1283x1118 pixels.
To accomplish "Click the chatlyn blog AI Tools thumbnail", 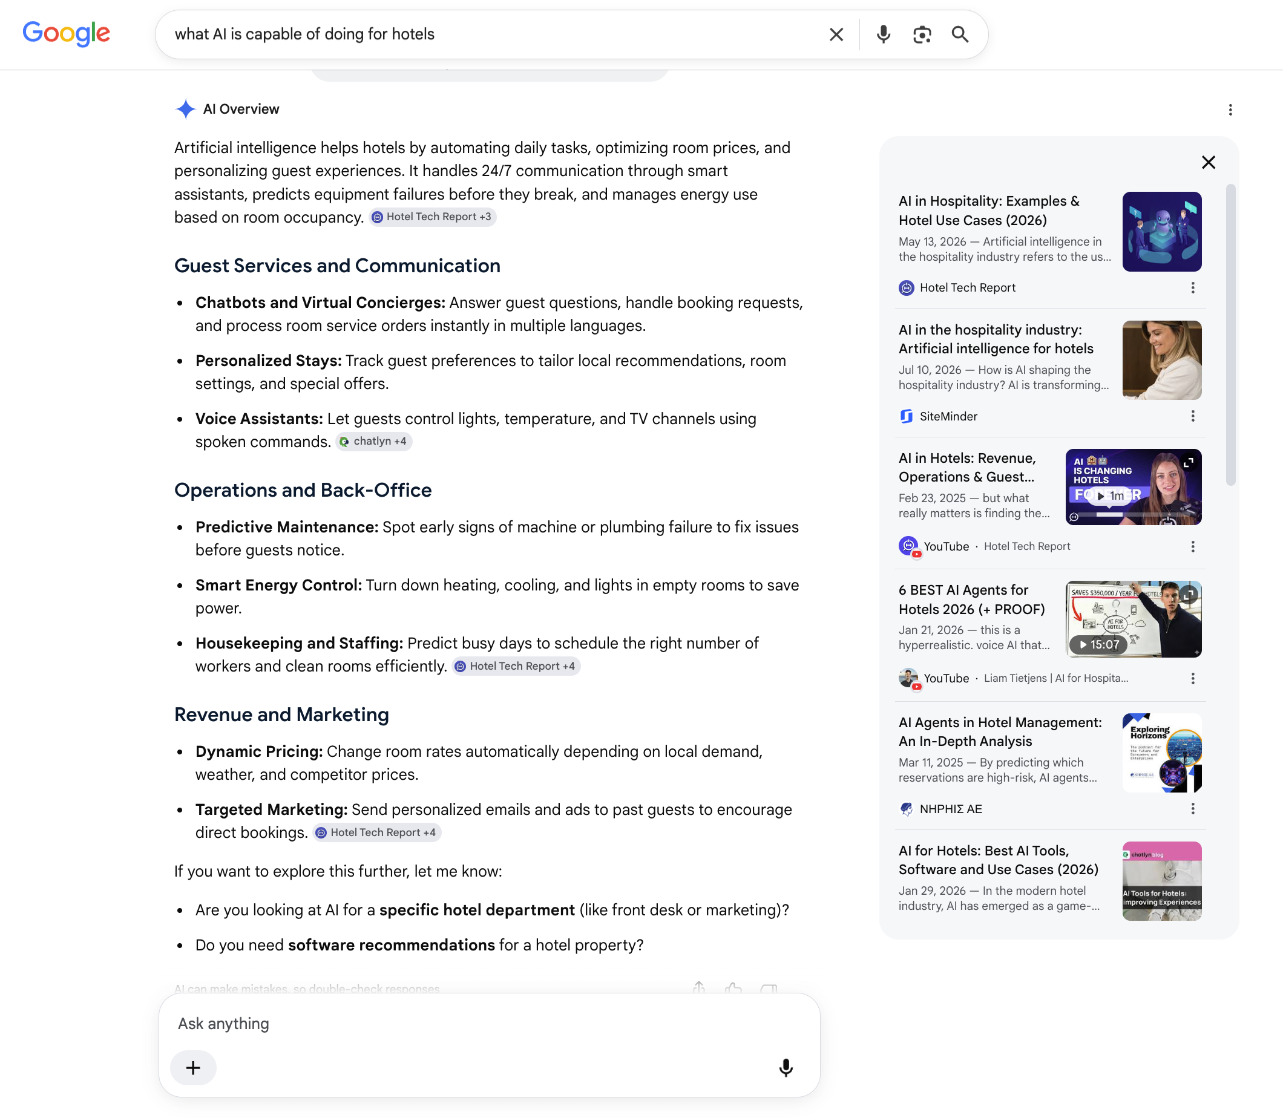I will coord(1161,881).
